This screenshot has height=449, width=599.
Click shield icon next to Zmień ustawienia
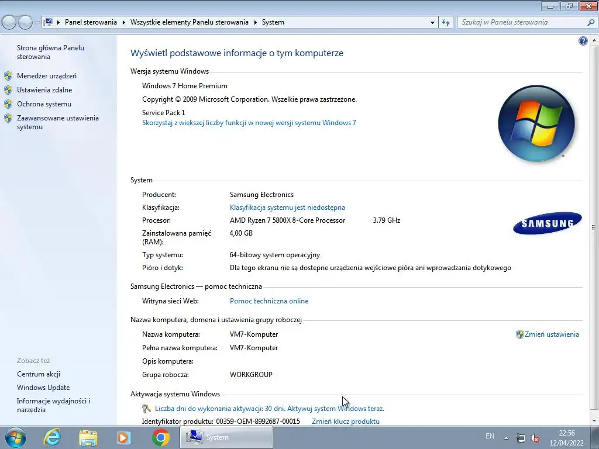pos(519,334)
